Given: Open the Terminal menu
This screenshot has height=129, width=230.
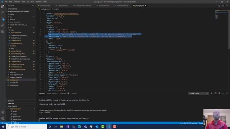Looking at the screenshot, I should tap(38, 2).
